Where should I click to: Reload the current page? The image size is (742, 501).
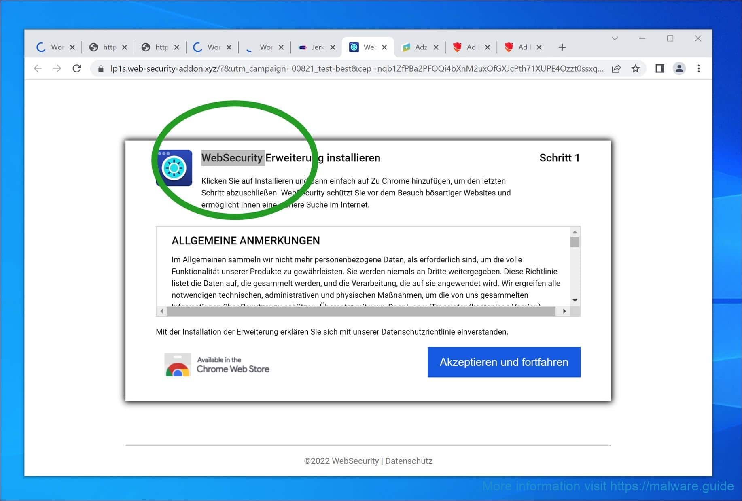pyautogui.click(x=77, y=68)
